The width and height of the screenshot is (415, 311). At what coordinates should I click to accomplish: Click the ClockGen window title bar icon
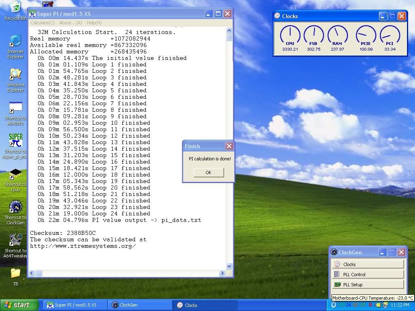click(x=334, y=252)
